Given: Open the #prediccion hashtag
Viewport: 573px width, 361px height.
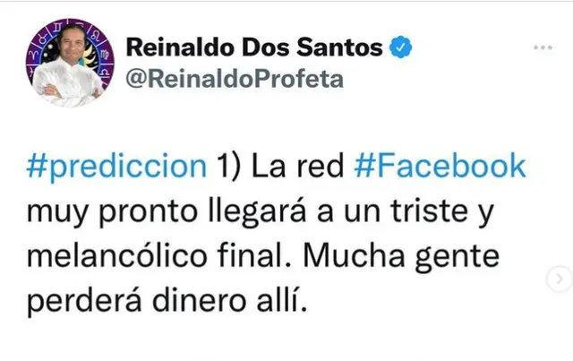Looking at the screenshot, I should pyautogui.click(x=117, y=166).
